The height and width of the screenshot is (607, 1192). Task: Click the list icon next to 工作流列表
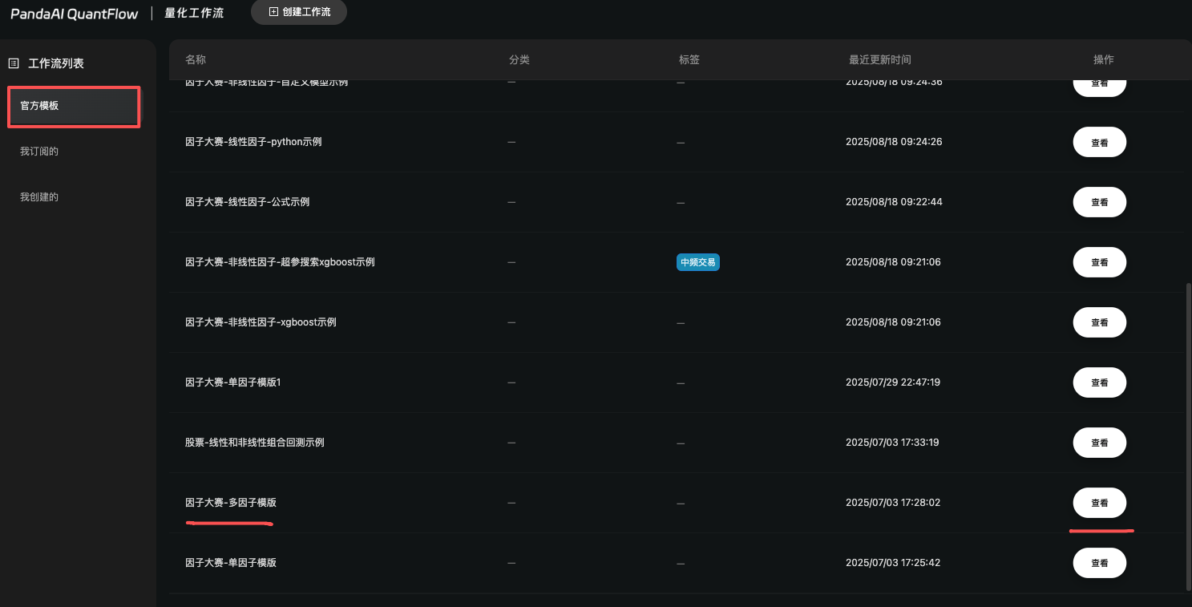14,63
